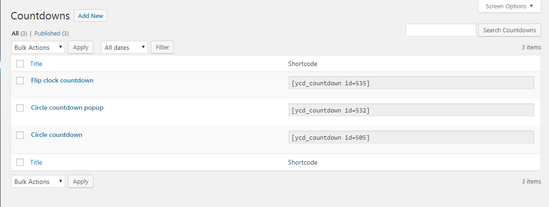
Task: Sort by Title column header
Action: [x=36, y=64]
